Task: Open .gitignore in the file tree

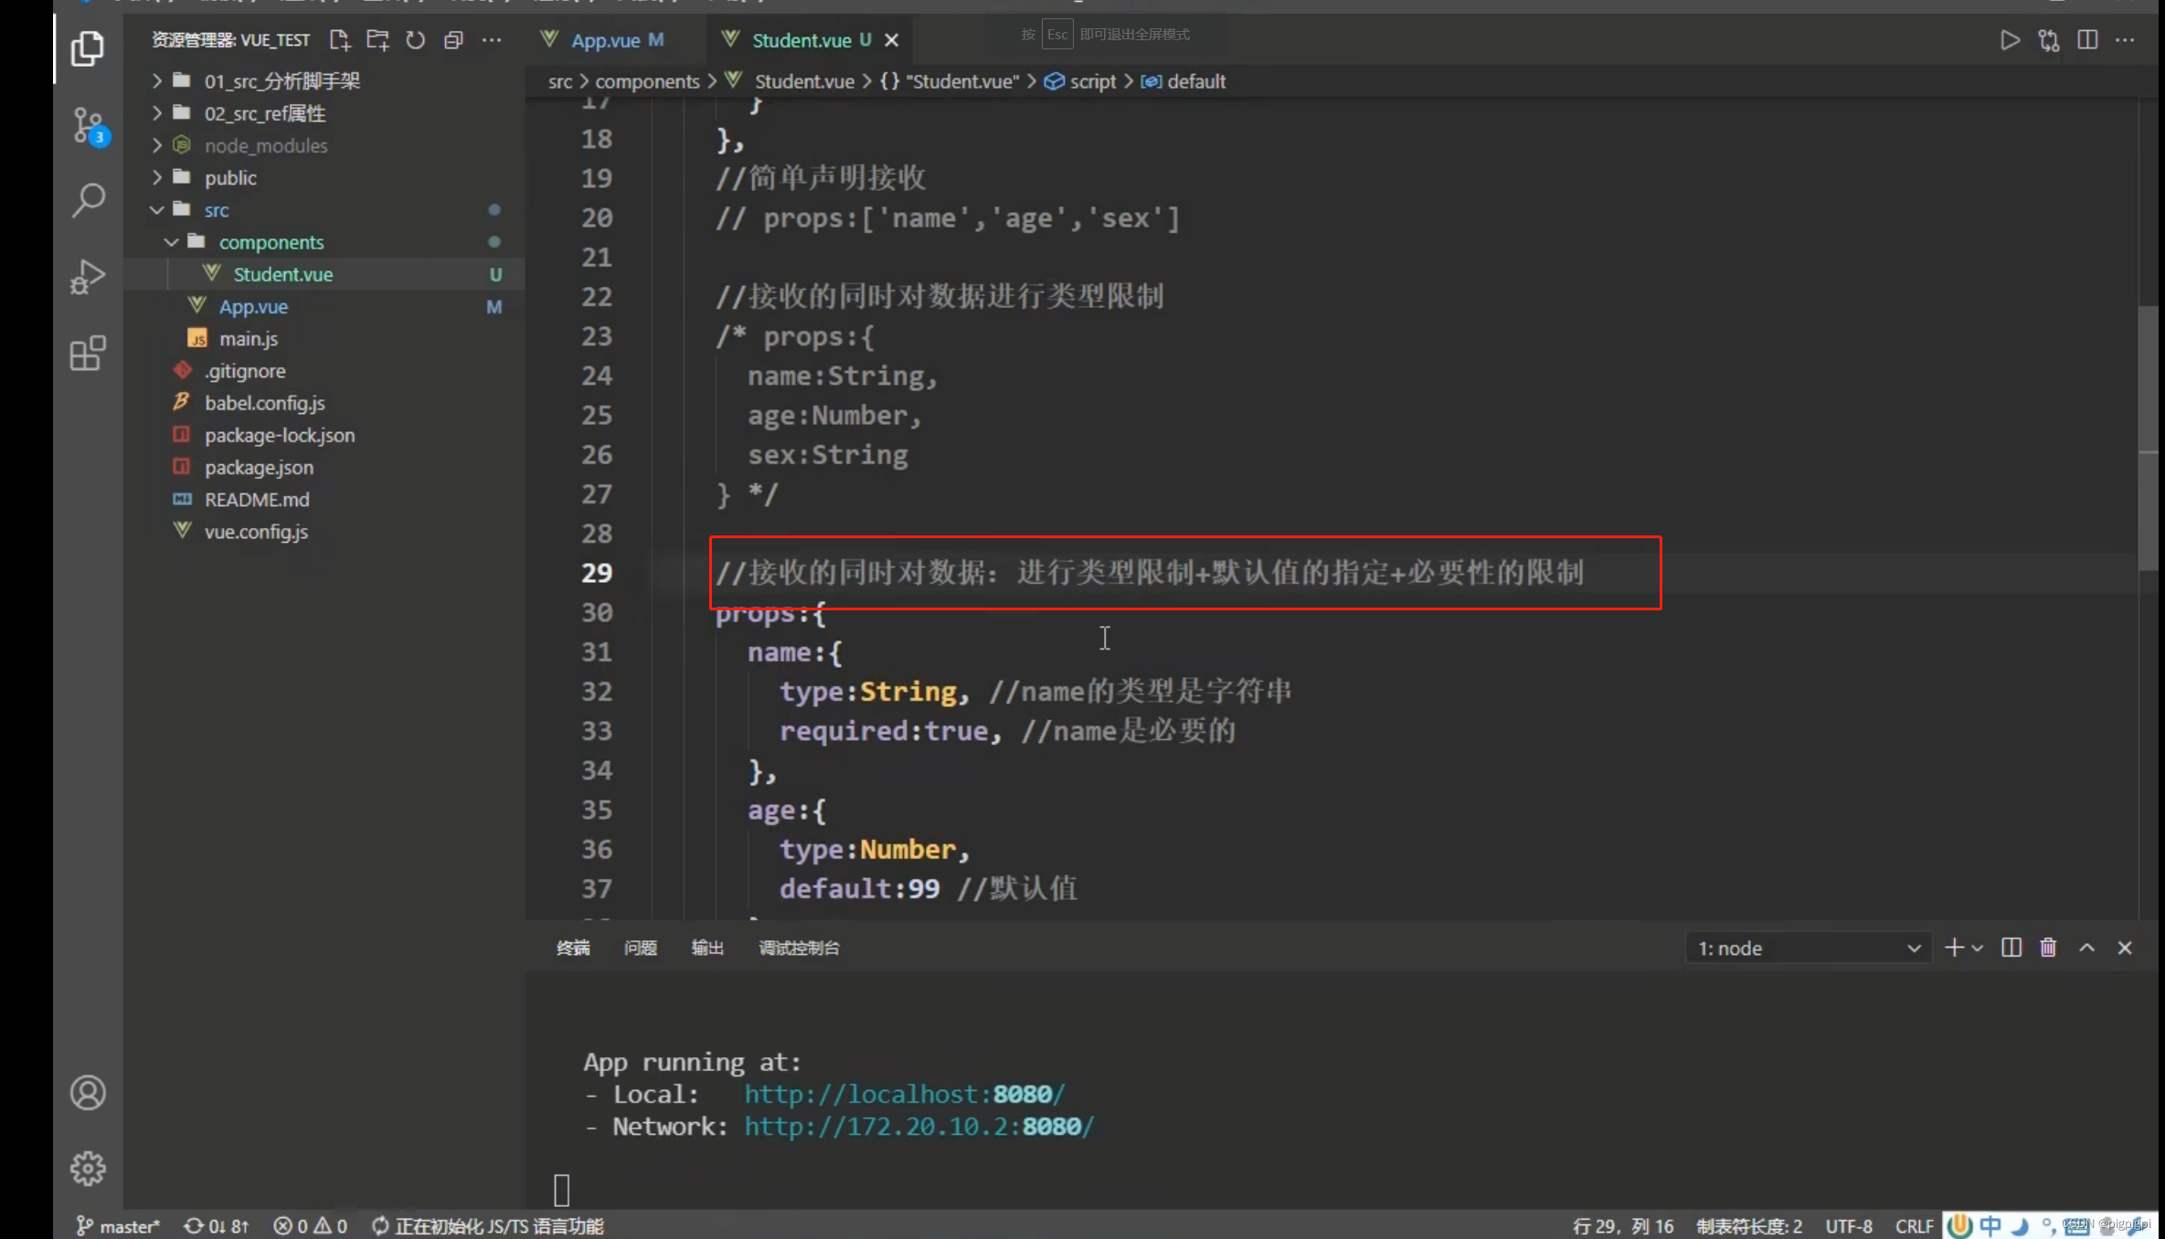Action: 324,371
